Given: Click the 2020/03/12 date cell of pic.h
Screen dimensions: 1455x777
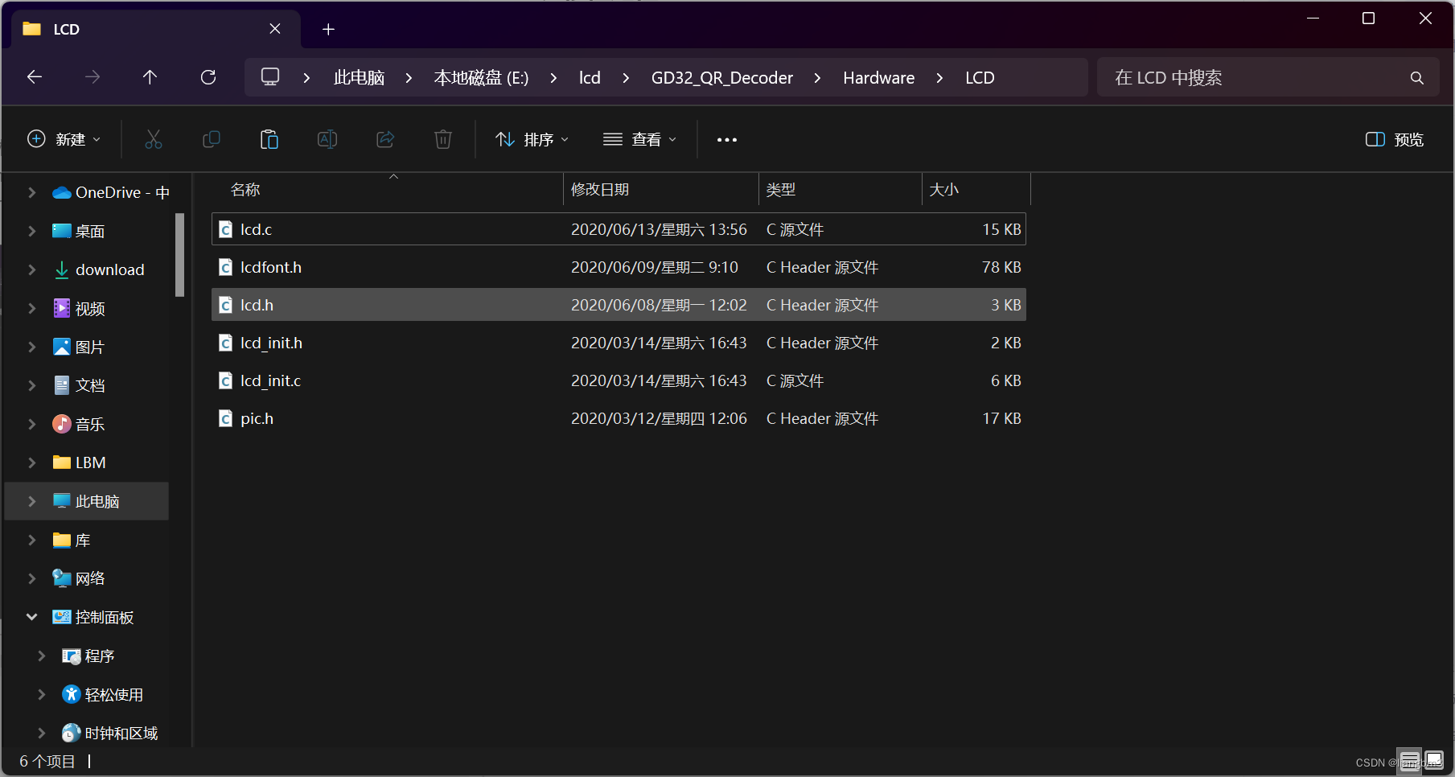Looking at the screenshot, I should 659,418.
